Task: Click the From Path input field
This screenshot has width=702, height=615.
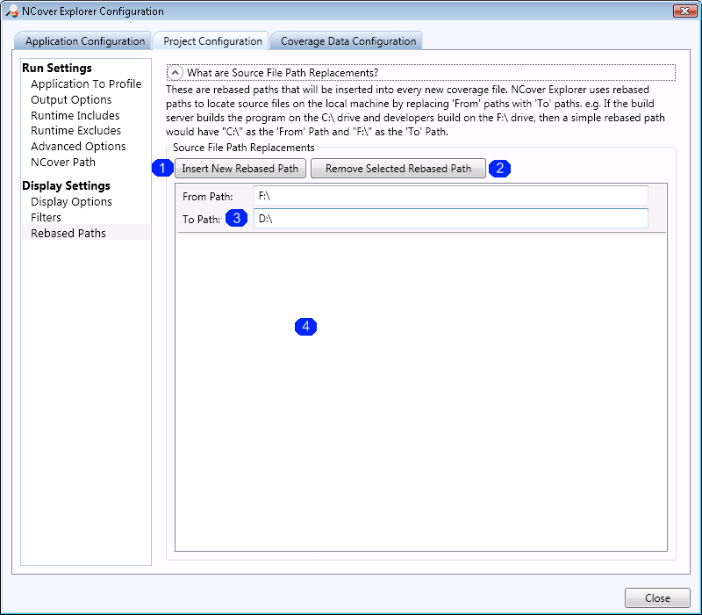Action: (451, 196)
